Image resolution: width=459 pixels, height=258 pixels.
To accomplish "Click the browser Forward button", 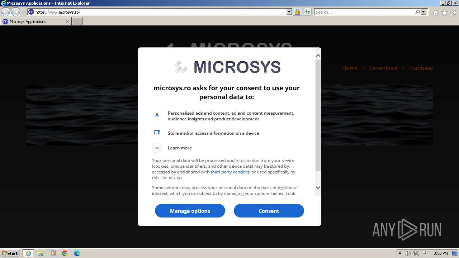I will [15, 12].
